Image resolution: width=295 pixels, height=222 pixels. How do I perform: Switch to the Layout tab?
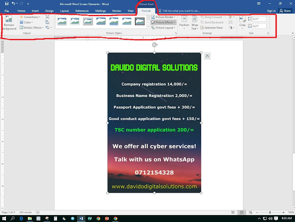pos(65,11)
